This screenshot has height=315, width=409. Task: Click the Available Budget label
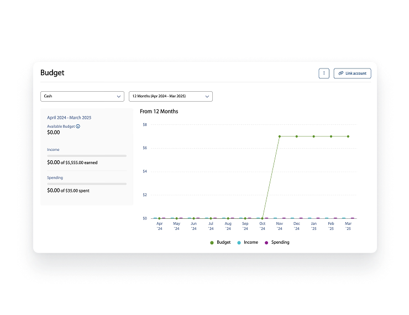pyautogui.click(x=61, y=126)
